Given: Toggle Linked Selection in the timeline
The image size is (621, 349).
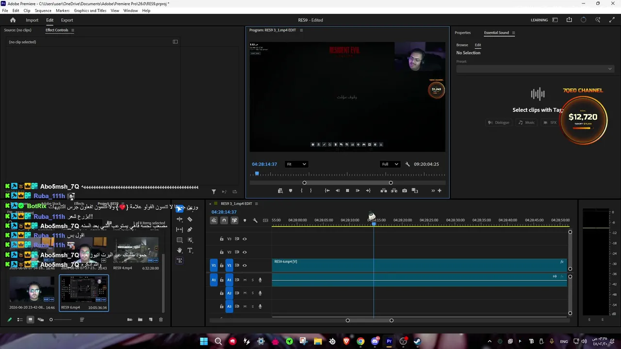Looking at the screenshot, I should [234, 221].
